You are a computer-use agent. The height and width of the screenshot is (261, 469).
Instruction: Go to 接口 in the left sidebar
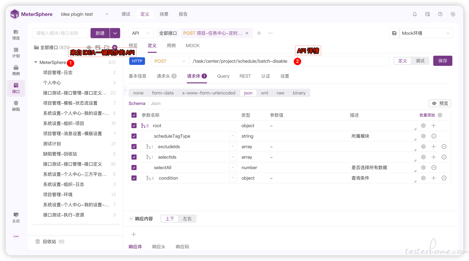coord(16,88)
